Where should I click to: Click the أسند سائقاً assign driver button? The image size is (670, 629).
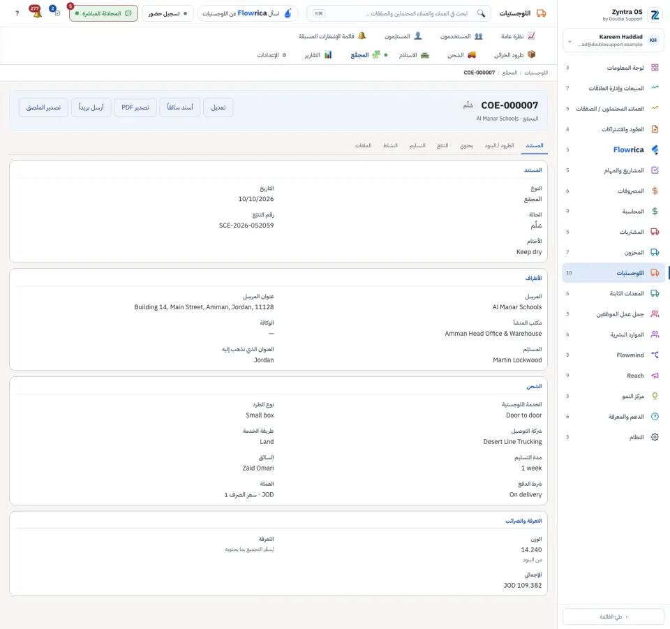(x=180, y=108)
